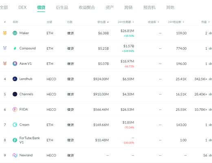Screen dimensions: 212x163
Task: Click the 28.40K+ popularity for Channels
Action: (201, 94)
